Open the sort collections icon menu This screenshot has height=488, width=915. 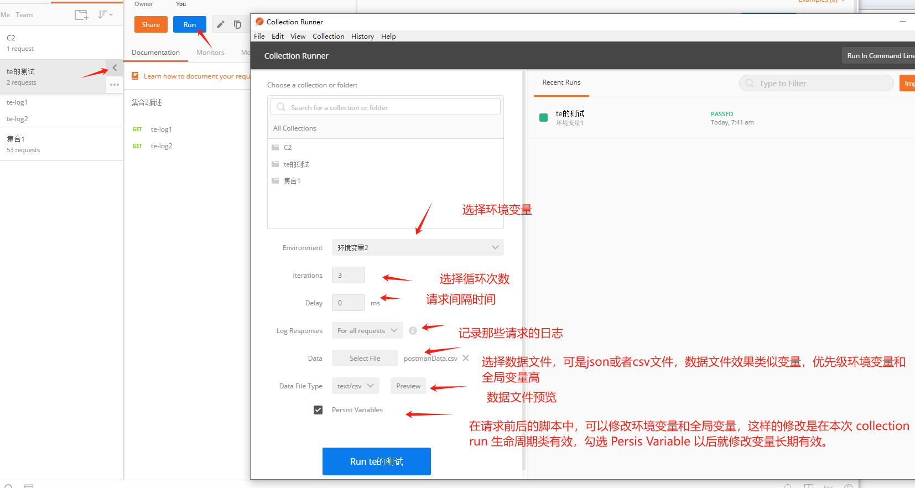[x=105, y=14]
